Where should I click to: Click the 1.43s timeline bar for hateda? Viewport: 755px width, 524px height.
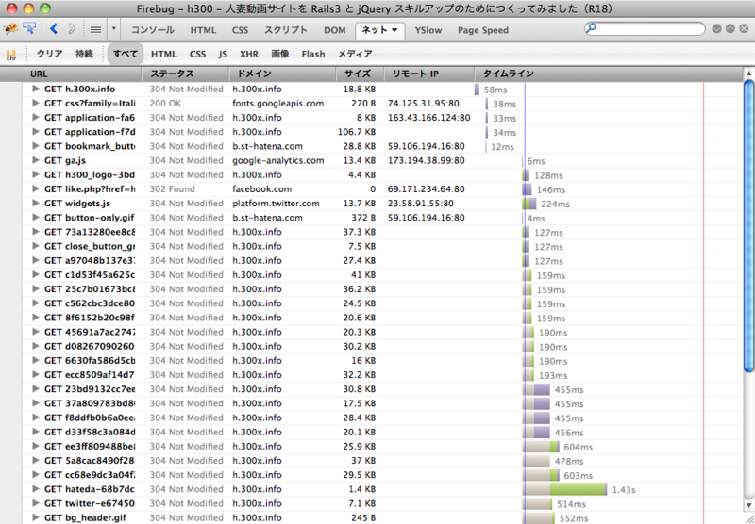565,489
